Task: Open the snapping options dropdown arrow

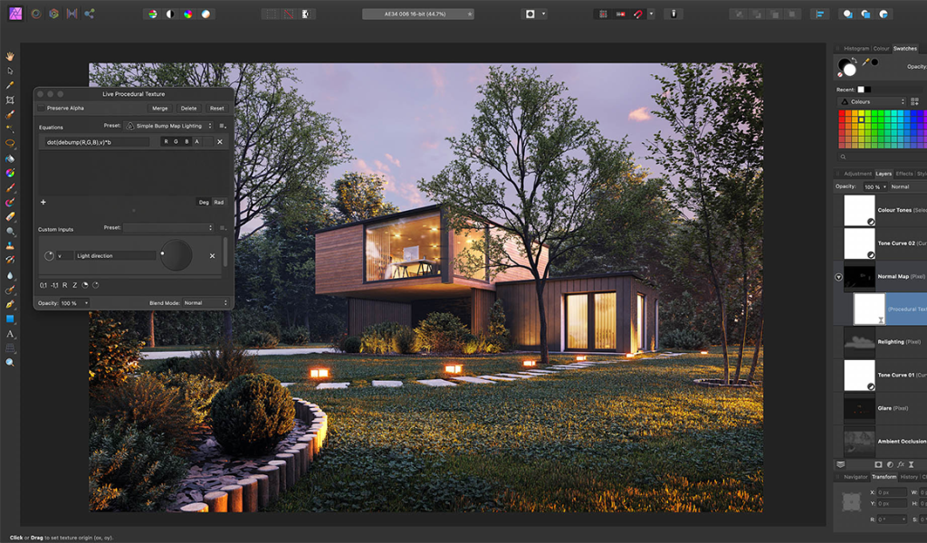Action: point(651,14)
